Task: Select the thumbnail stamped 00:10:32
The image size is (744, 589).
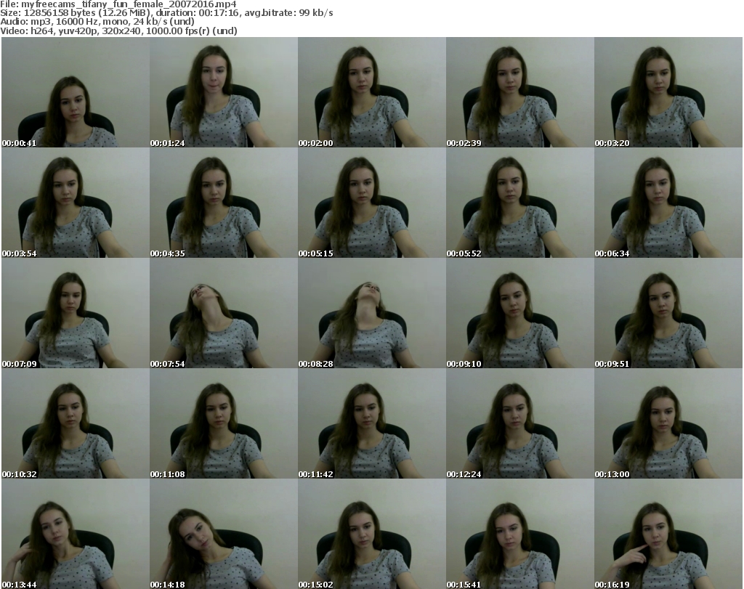Action: point(76,423)
